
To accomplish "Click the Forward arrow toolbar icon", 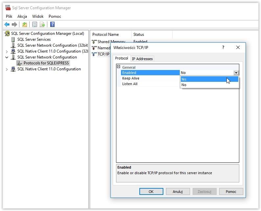I will coord(14,24).
